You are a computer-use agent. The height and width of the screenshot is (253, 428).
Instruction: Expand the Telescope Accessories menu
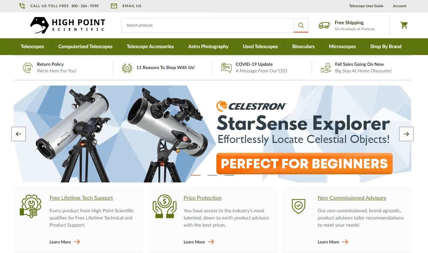coord(150,47)
